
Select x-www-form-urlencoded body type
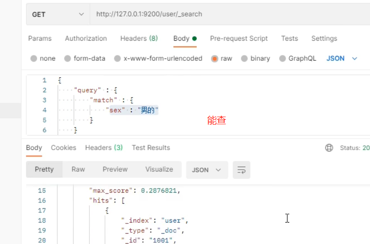[158, 59]
